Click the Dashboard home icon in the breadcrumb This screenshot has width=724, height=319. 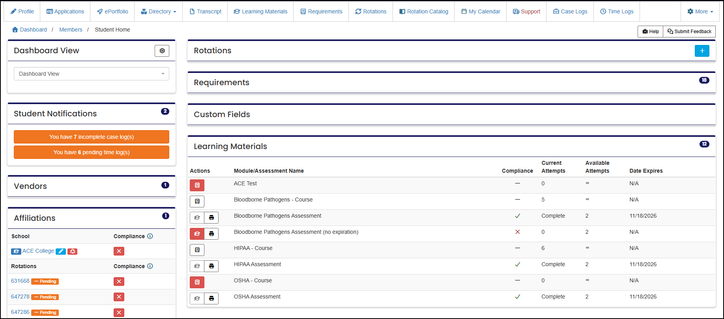[x=15, y=30]
